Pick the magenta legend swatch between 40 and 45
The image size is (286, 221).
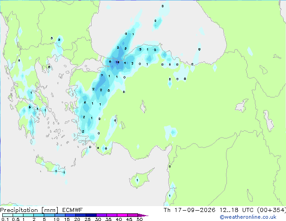[122, 215]
